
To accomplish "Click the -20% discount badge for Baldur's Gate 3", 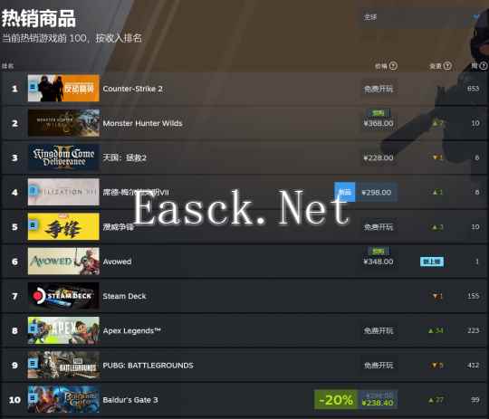I will click(336, 400).
